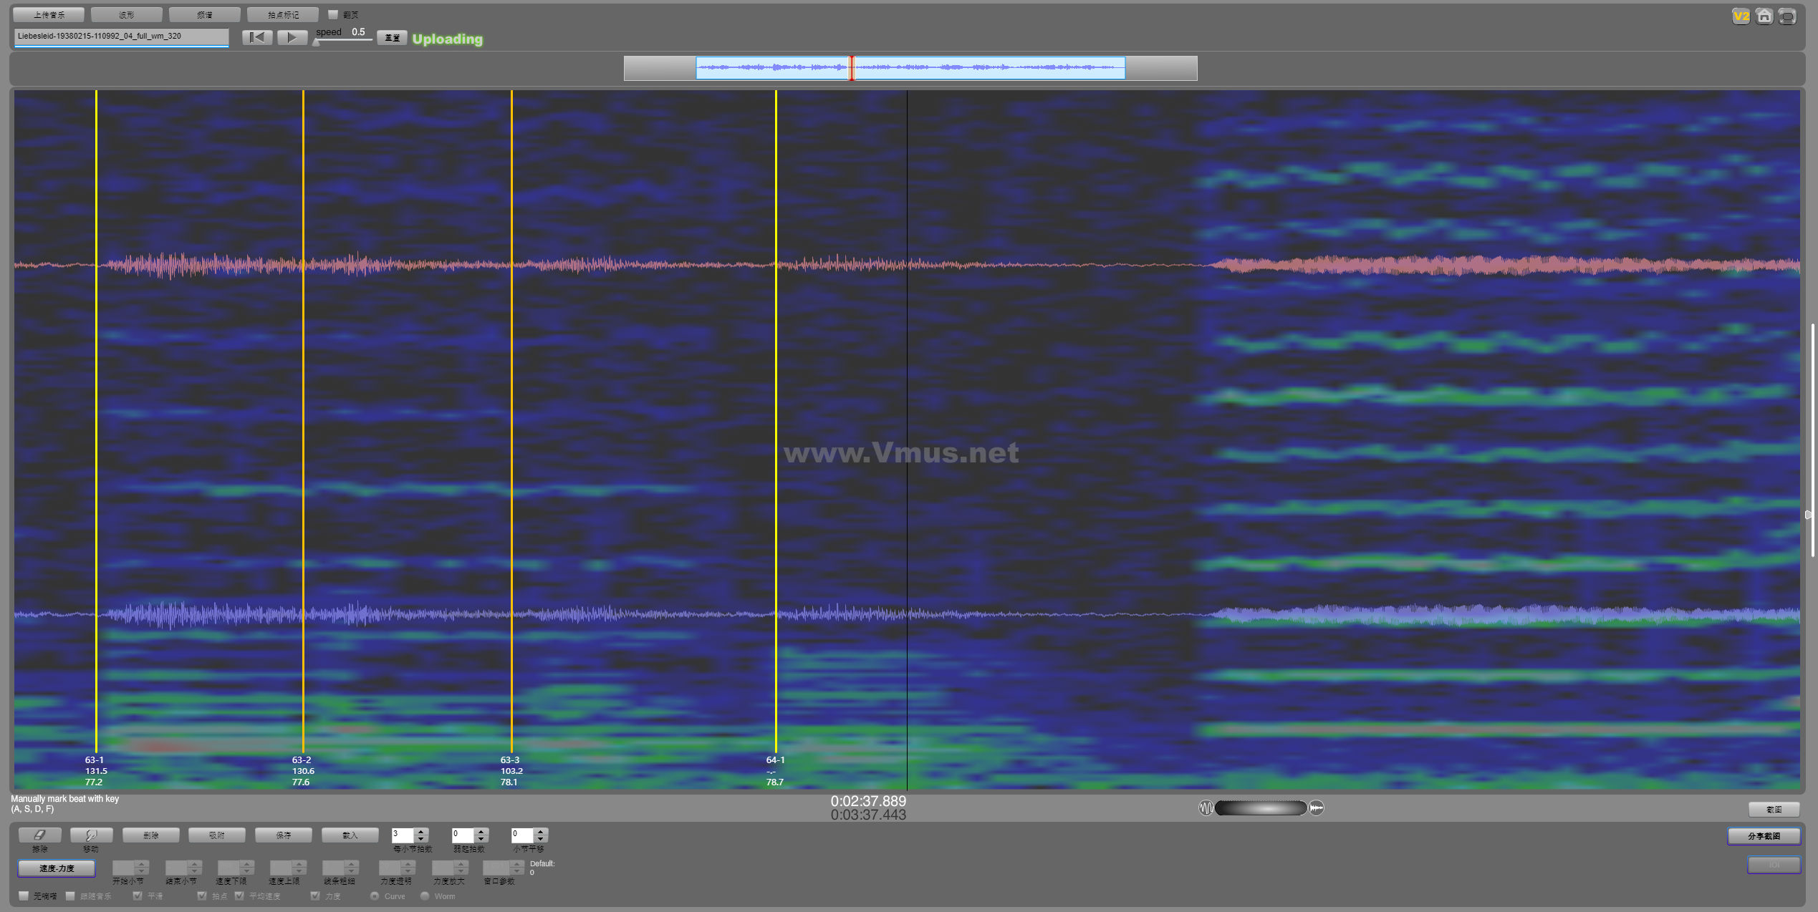Decrease 弱起拍数 stepper with down arrow

[481, 839]
